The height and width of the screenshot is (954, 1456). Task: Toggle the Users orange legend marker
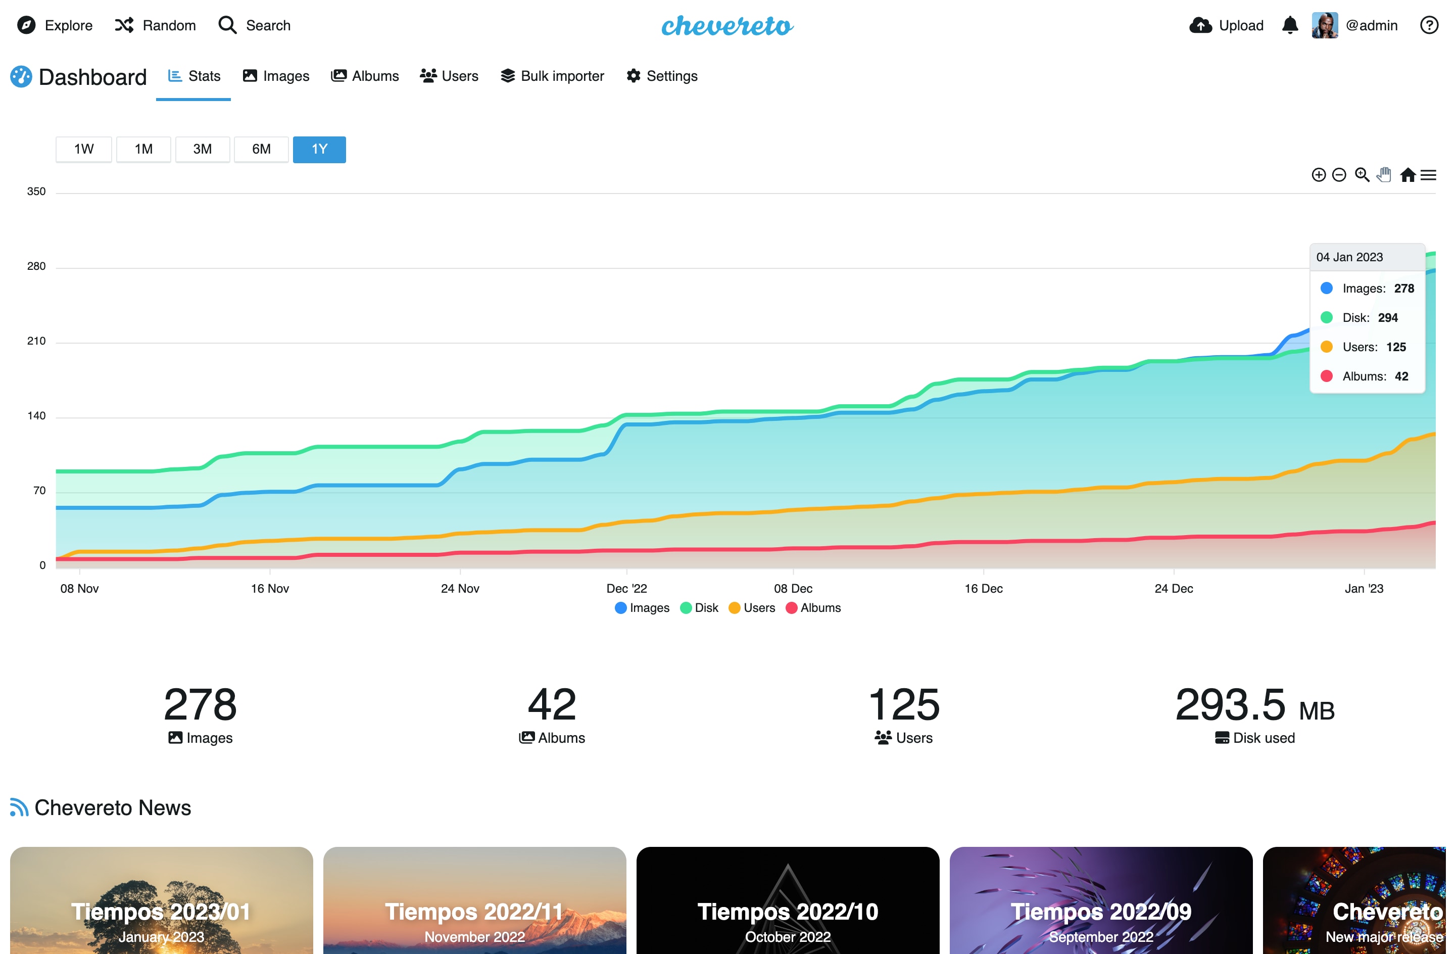[x=734, y=608]
